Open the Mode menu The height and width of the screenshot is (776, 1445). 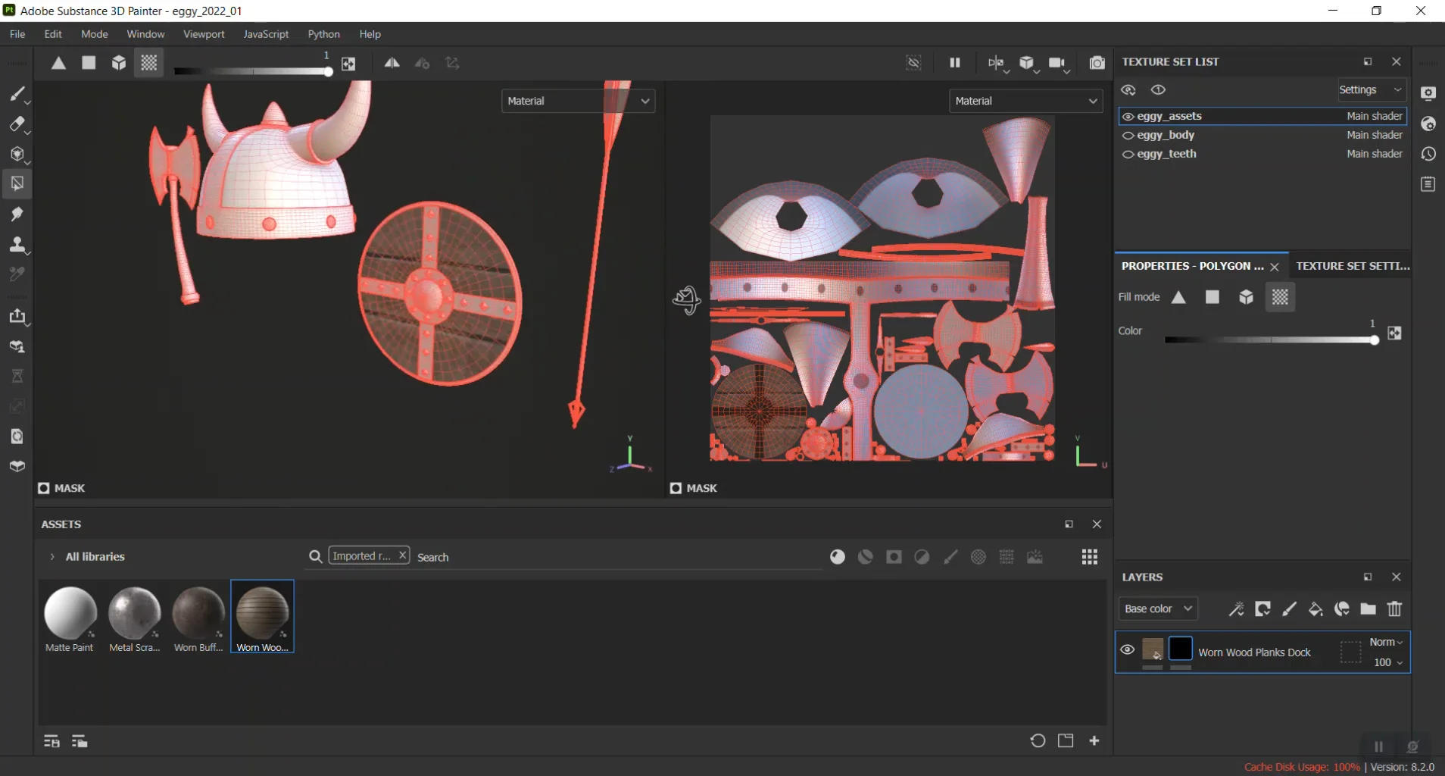pos(95,34)
